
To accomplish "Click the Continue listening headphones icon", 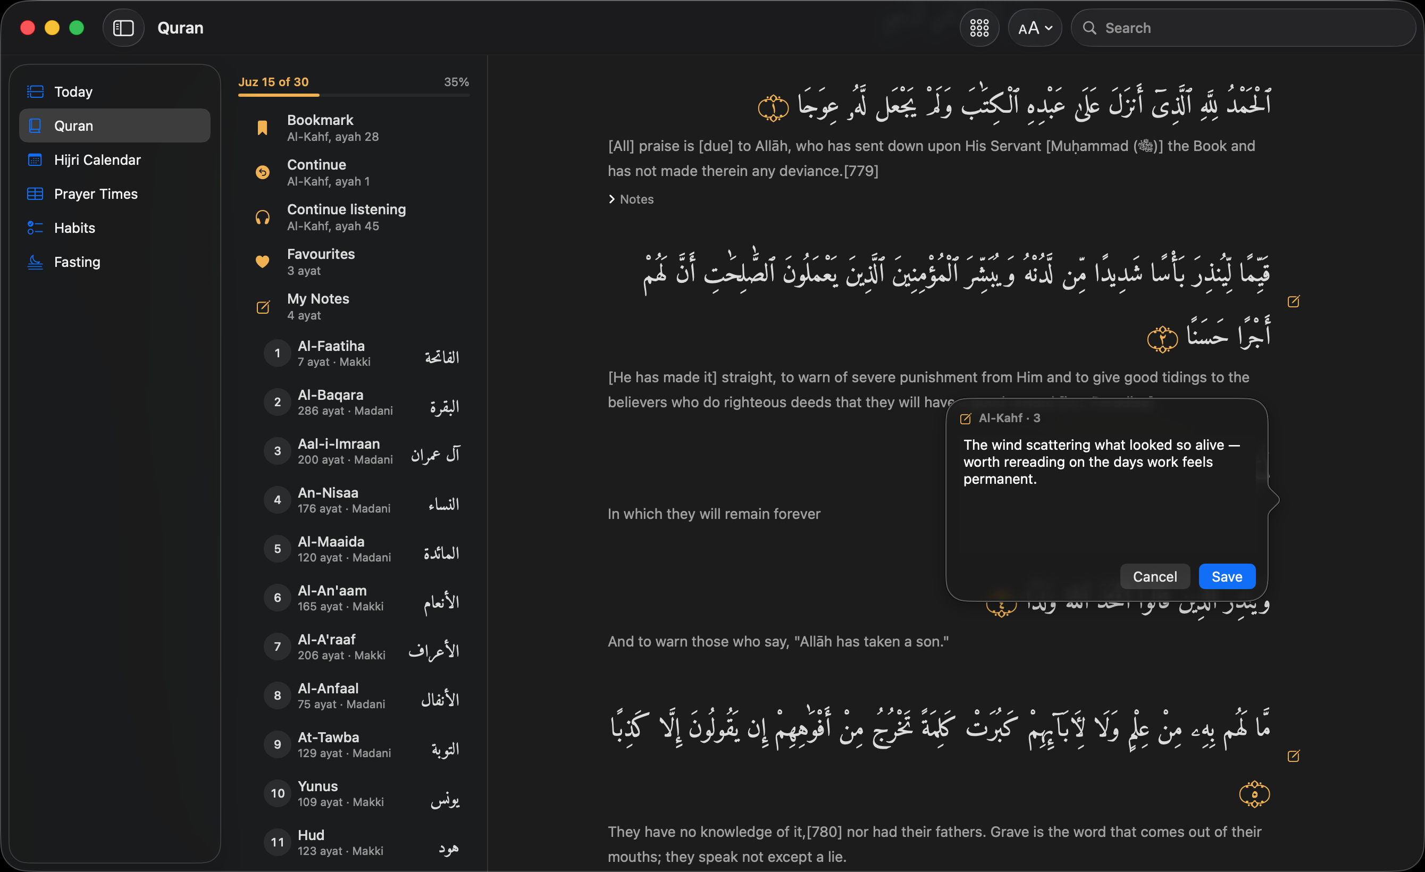I will (x=263, y=217).
